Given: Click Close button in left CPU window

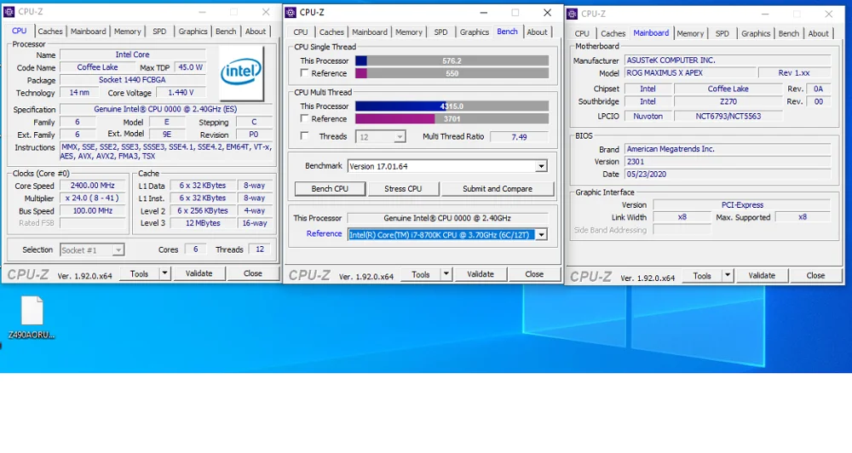Looking at the screenshot, I should [253, 273].
